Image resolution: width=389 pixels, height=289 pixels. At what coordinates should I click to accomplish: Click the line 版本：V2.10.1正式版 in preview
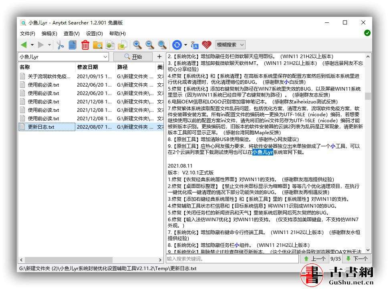tap(191, 172)
